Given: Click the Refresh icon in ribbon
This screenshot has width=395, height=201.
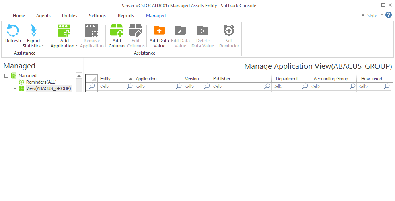Looking at the screenshot, I should [x=13, y=31].
